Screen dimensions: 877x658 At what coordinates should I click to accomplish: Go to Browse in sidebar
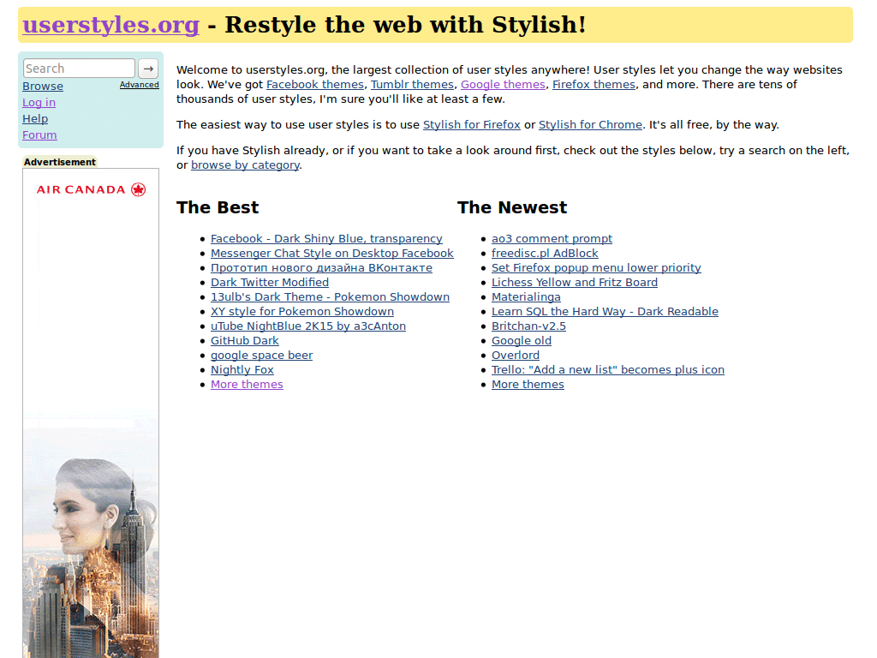coord(43,87)
